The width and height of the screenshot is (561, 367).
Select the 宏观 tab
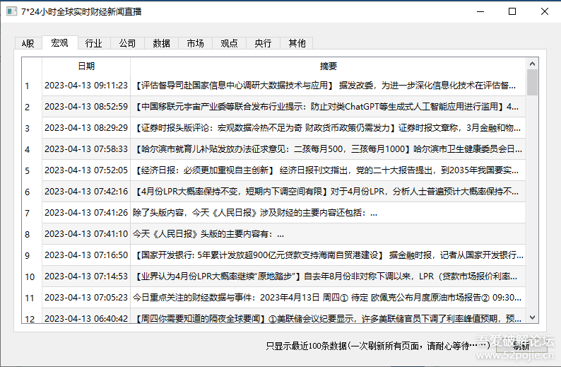click(60, 42)
